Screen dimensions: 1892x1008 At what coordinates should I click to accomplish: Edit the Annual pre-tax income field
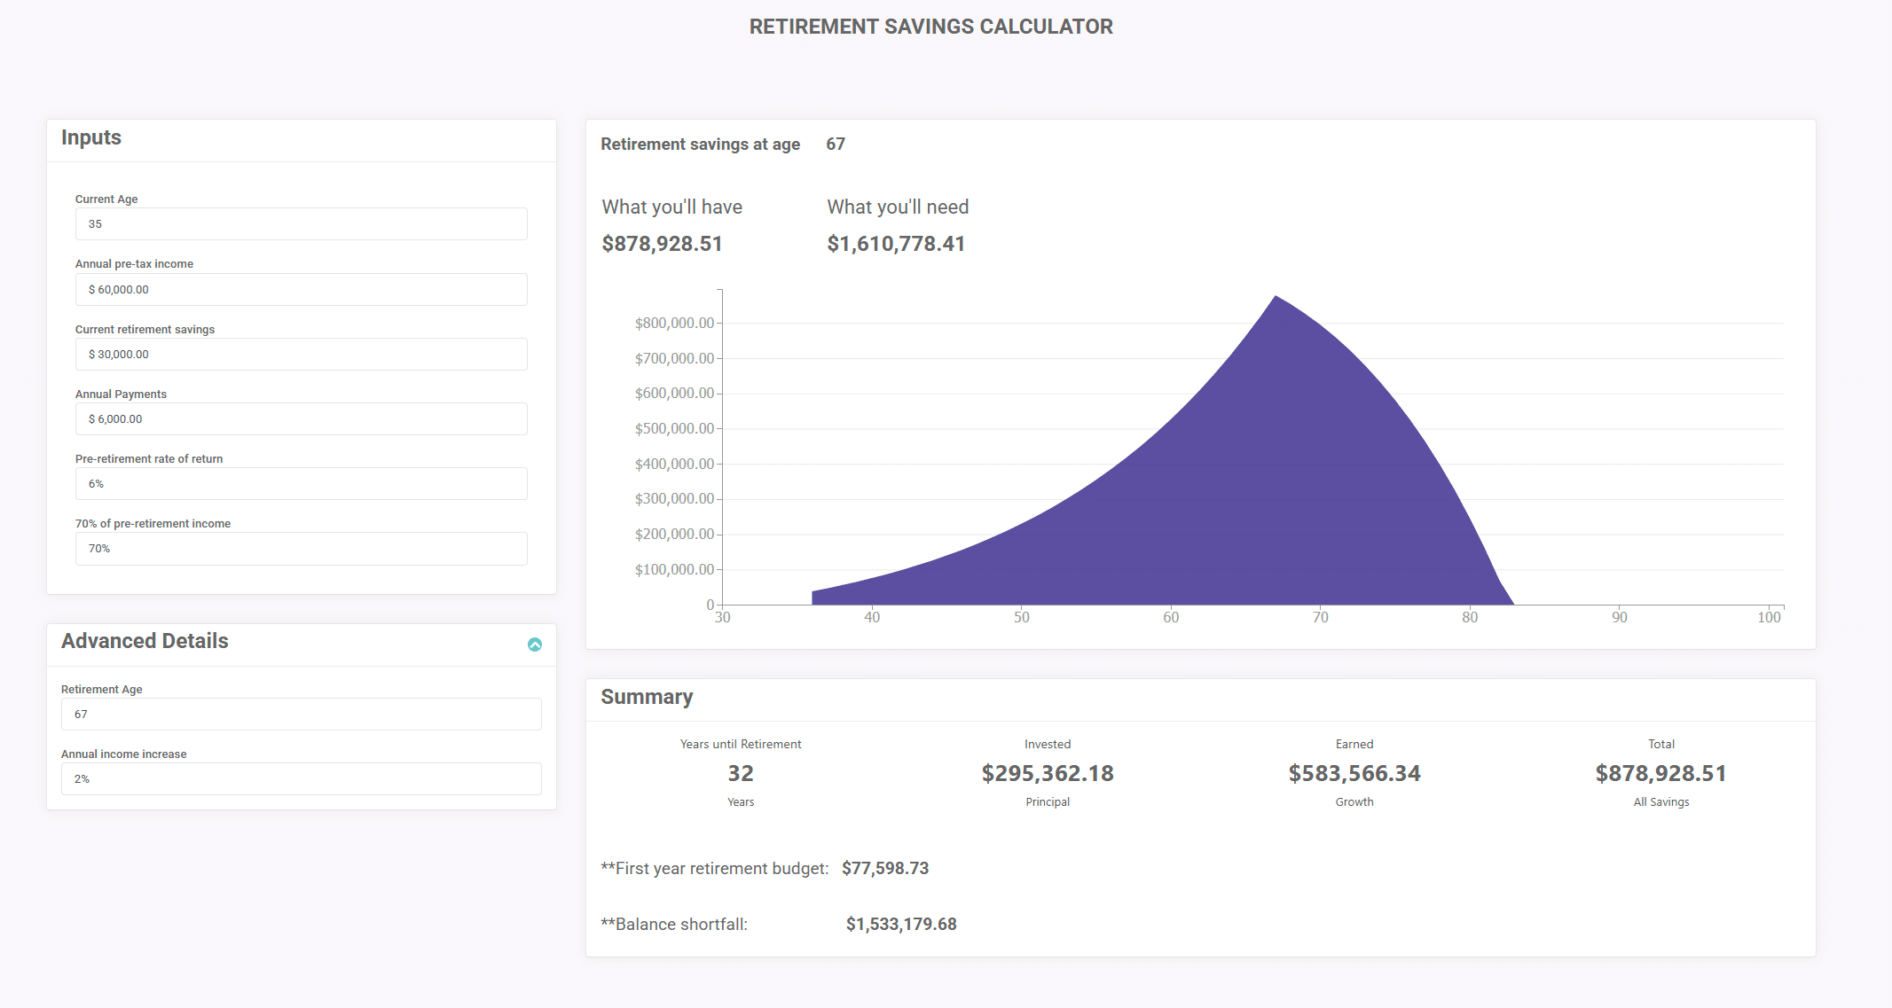(x=301, y=290)
